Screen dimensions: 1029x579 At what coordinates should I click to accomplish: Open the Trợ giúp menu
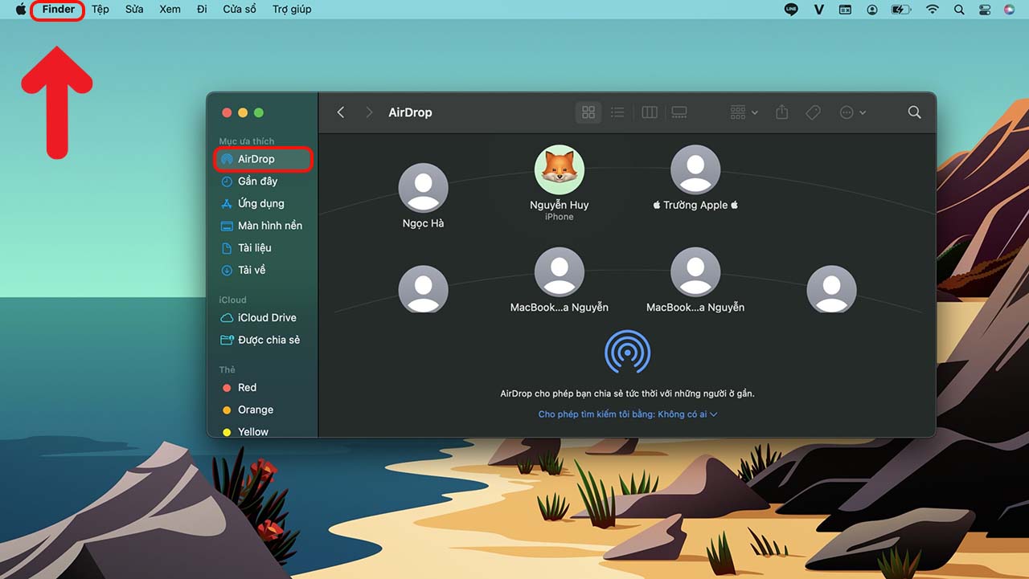click(x=292, y=10)
